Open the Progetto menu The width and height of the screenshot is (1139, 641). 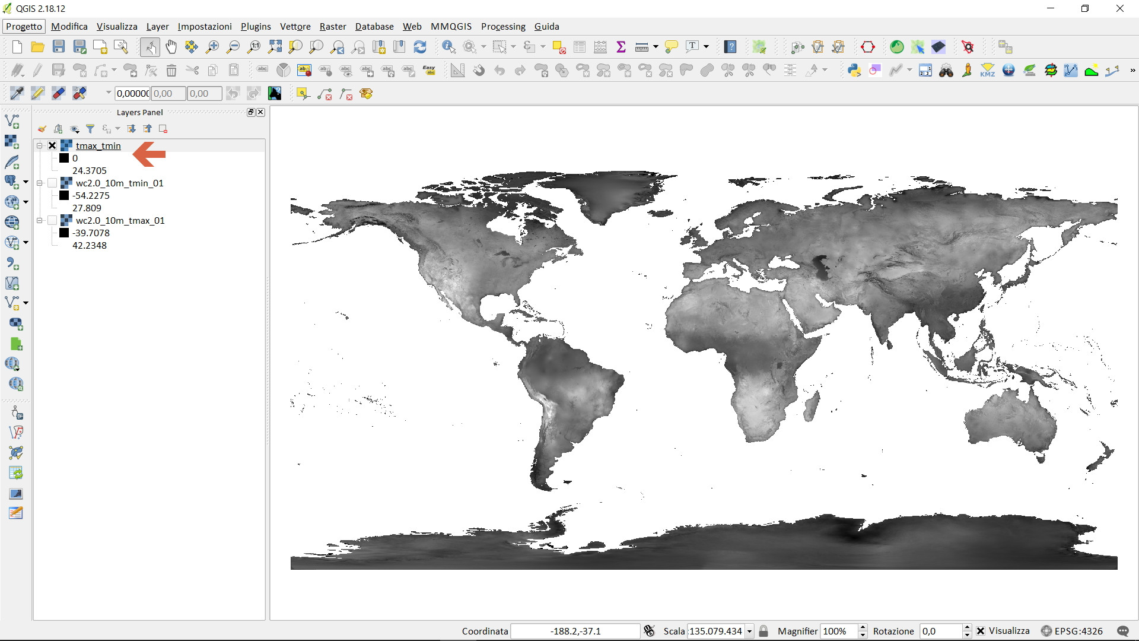tap(24, 26)
